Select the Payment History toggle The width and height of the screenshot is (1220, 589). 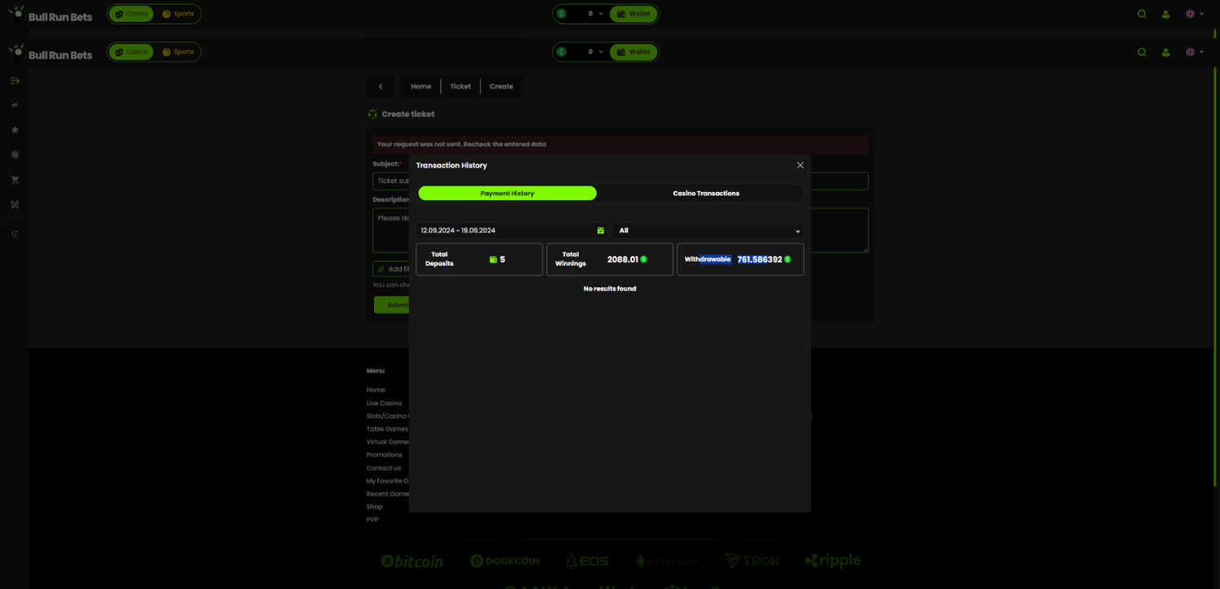coord(507,194)
